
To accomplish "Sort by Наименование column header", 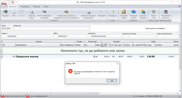I will (x=38, y=45).
